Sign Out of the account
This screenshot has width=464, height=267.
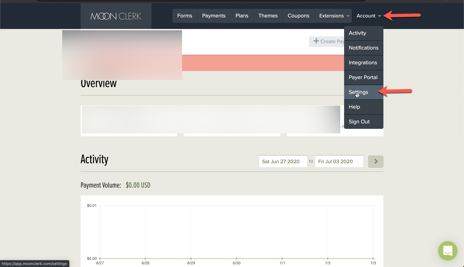pos(363,122)
